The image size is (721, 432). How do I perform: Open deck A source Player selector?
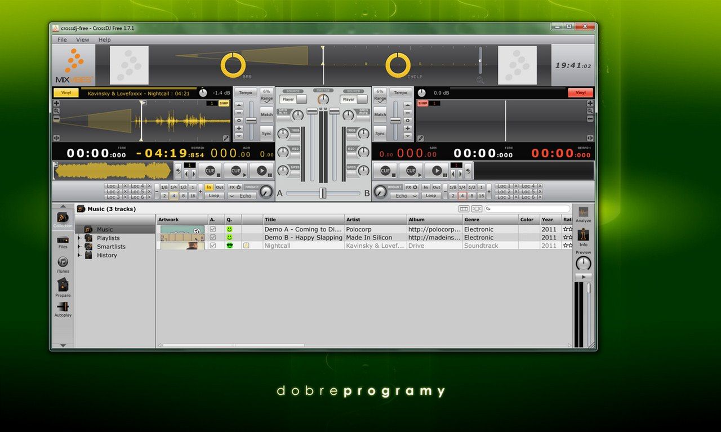[x=293, y=99]
